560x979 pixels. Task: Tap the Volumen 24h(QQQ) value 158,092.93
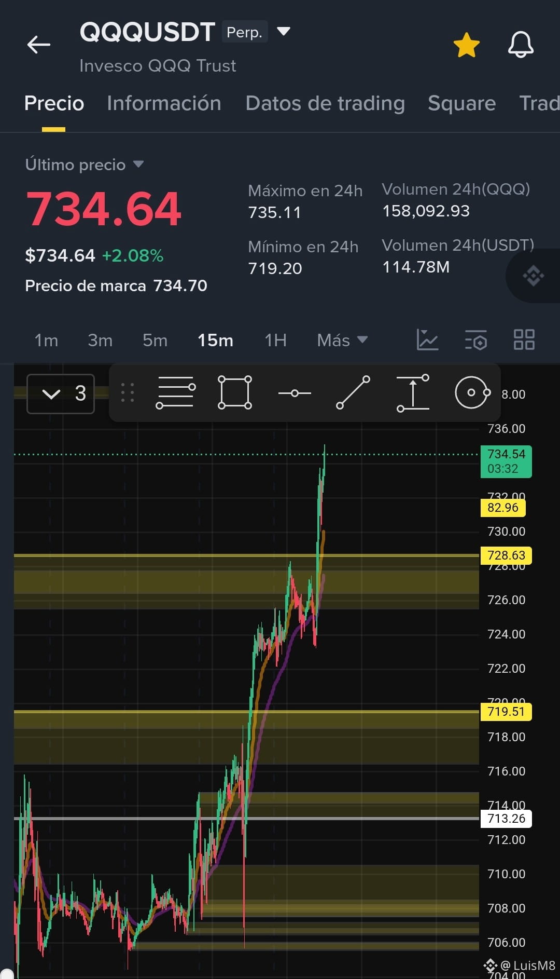pos(426,211)
